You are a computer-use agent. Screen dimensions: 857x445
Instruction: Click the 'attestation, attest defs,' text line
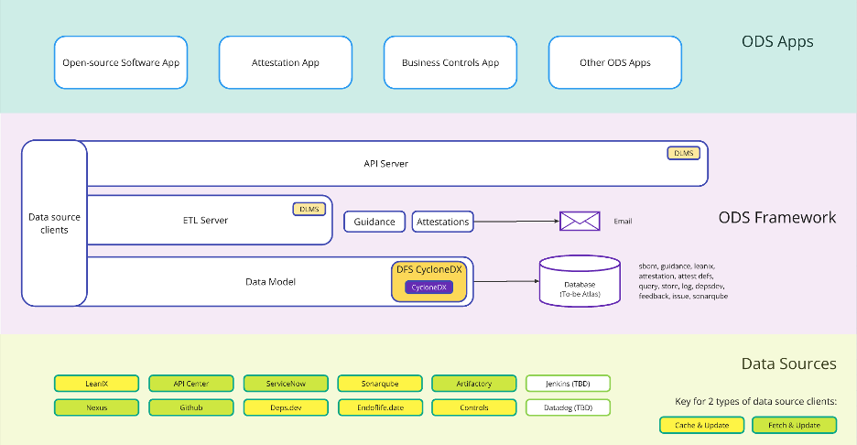676,277
